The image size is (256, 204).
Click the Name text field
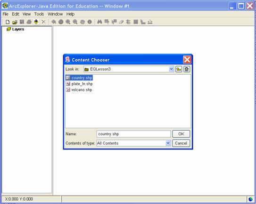tap(133, 134)
